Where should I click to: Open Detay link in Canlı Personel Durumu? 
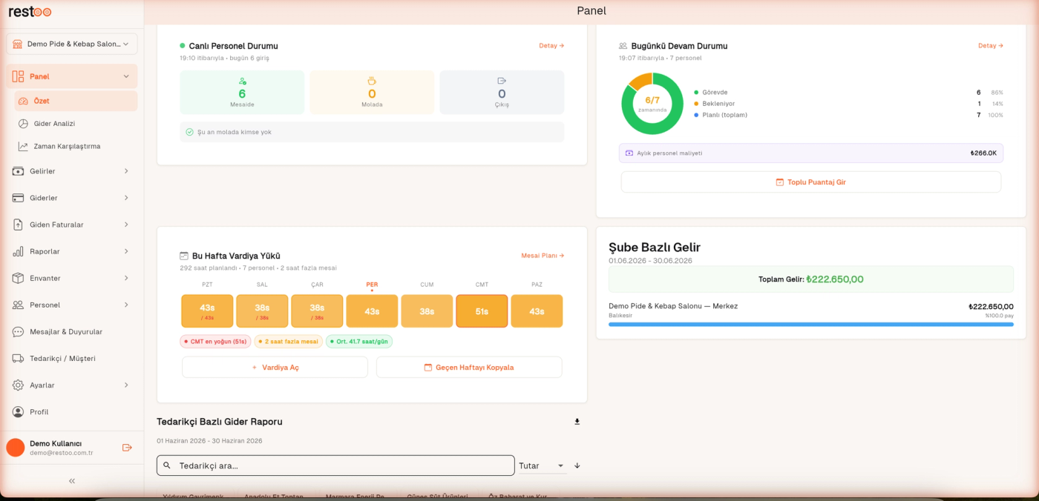click(551, 46)
